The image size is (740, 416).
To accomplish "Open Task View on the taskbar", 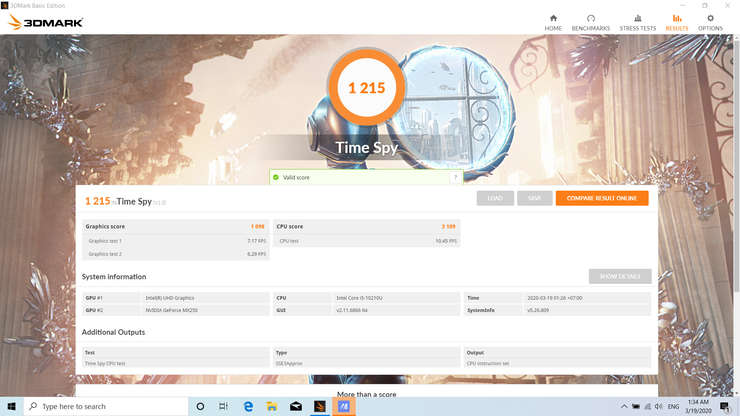I will (223, 406).
